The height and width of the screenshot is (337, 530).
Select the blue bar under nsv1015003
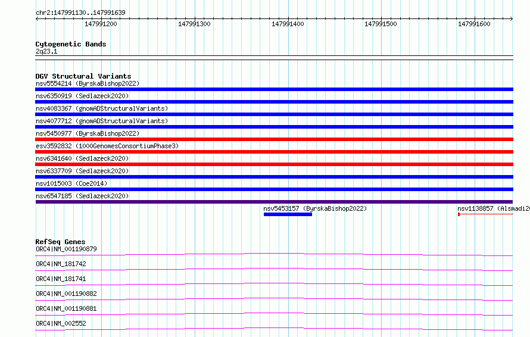pos(274,189)
